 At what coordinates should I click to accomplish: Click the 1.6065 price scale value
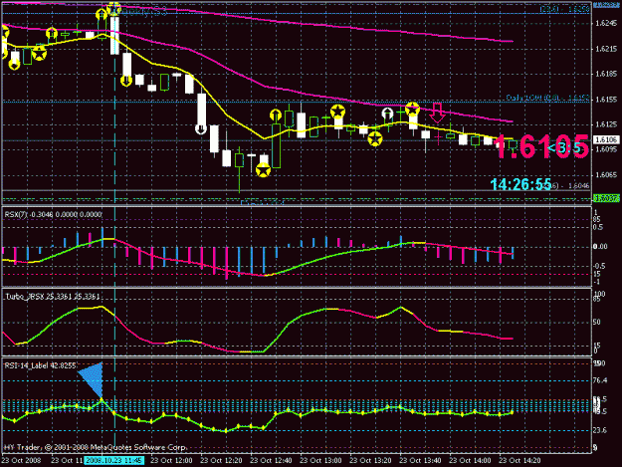coord(606,175)
